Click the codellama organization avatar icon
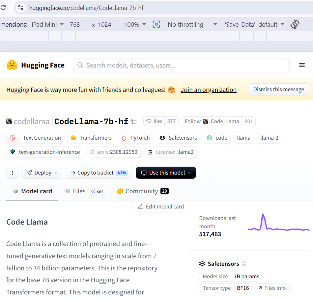The height and width of the screenshot is (301, 313). [9, 121]
